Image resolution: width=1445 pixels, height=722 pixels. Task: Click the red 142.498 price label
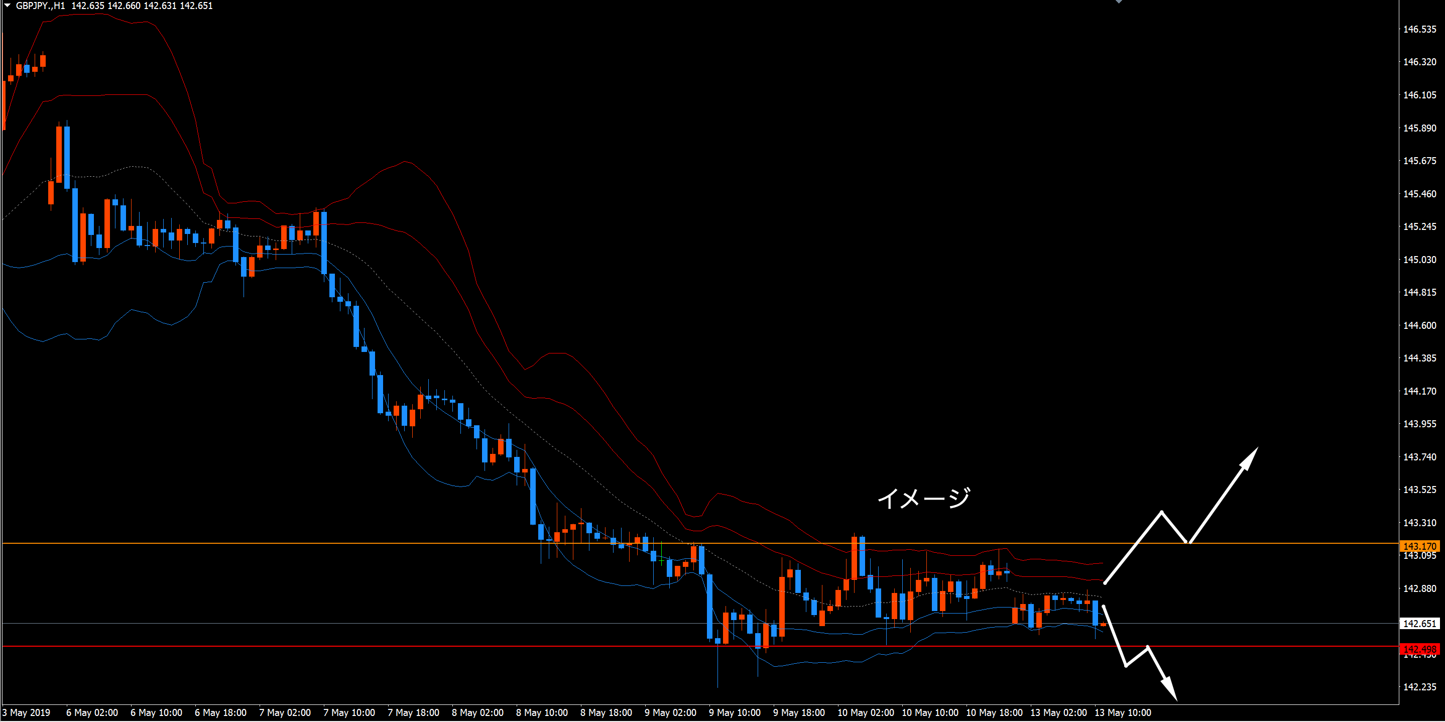point(1419,649)
